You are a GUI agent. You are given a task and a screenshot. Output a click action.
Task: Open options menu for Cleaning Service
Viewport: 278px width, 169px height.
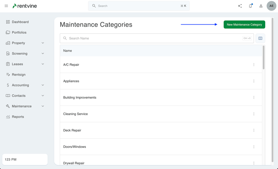(254, 114)
